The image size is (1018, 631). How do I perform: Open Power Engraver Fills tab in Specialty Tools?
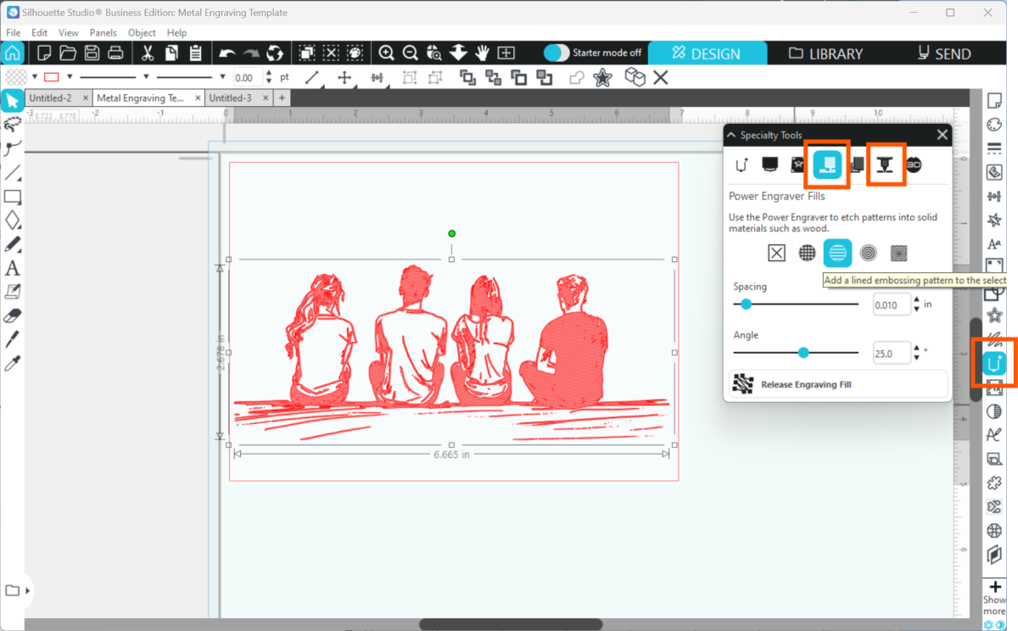(827, 164)
